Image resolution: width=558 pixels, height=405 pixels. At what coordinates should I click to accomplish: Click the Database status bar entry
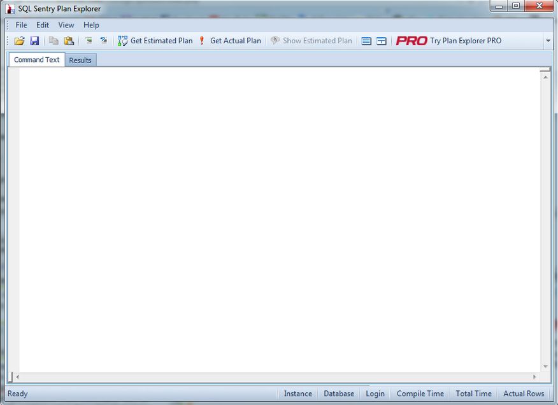click(x=339, y=394)
